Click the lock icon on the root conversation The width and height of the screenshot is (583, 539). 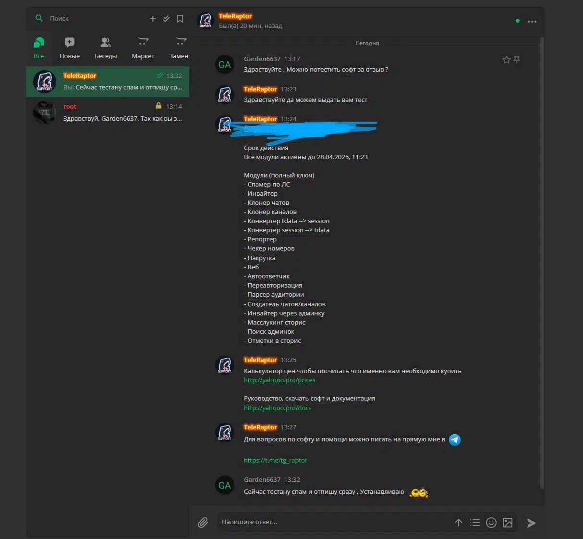pyautogui.click(x=158, y=106)
